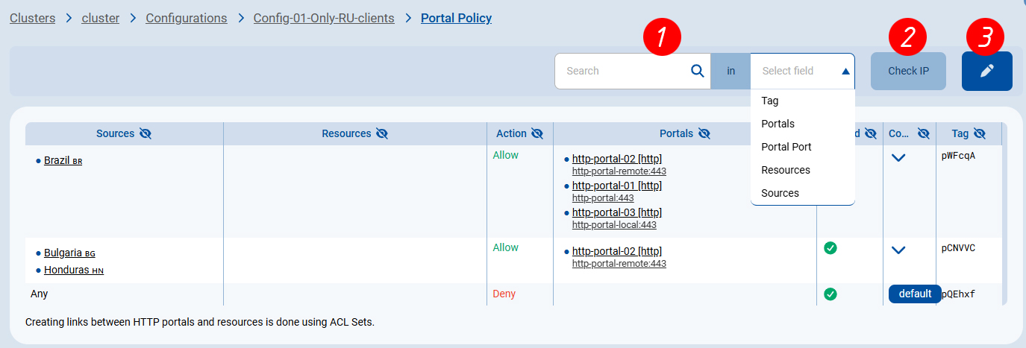Toggle the Portals column visibility eye icon
Image resolution: width=1026 pixels, height=348 pixels.
(704, 133)
